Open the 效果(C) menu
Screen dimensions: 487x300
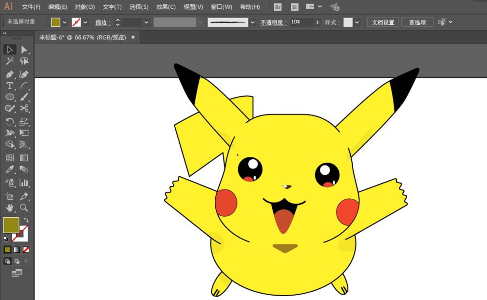(166, 7)
